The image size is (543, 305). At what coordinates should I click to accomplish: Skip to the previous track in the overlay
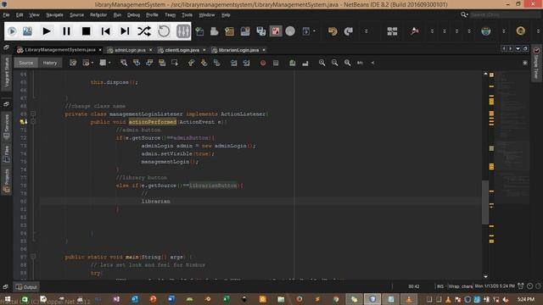(105, 31)
